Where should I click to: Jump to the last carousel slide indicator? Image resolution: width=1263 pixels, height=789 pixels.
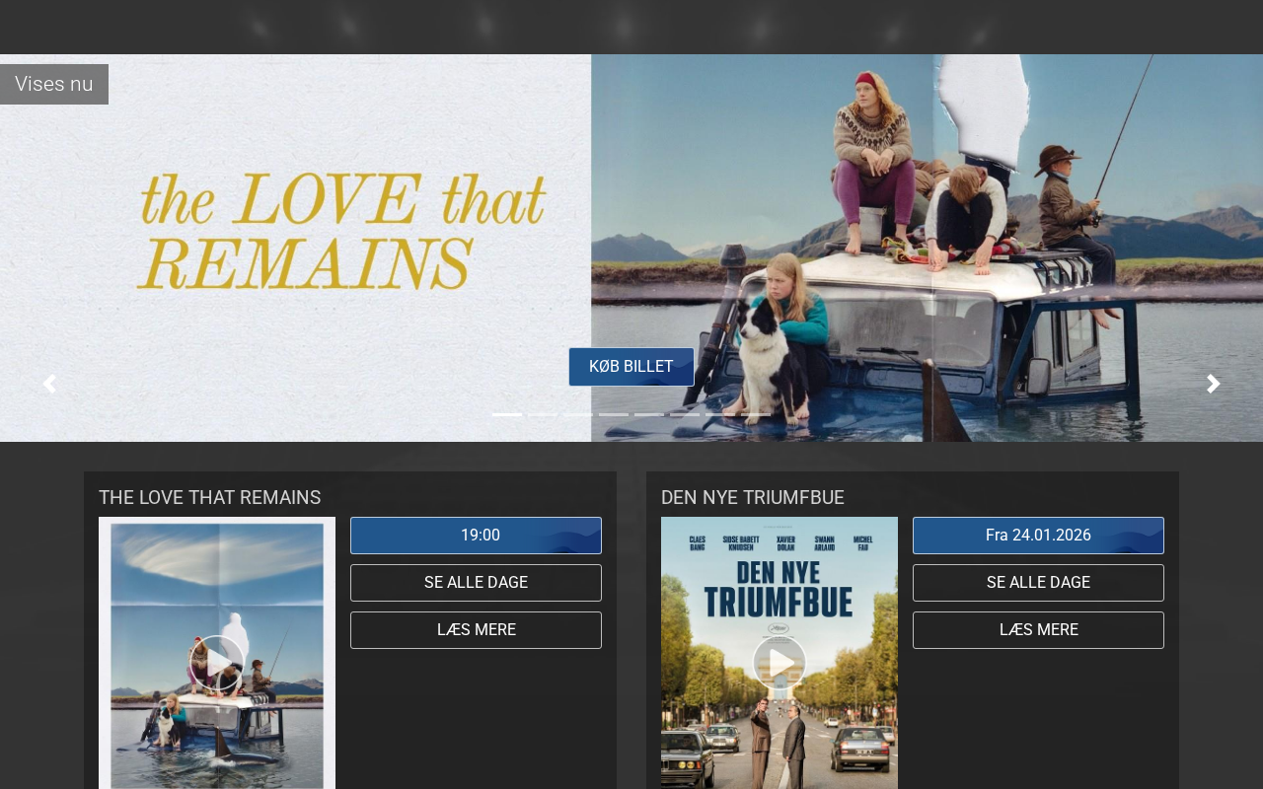click(756, 414)
